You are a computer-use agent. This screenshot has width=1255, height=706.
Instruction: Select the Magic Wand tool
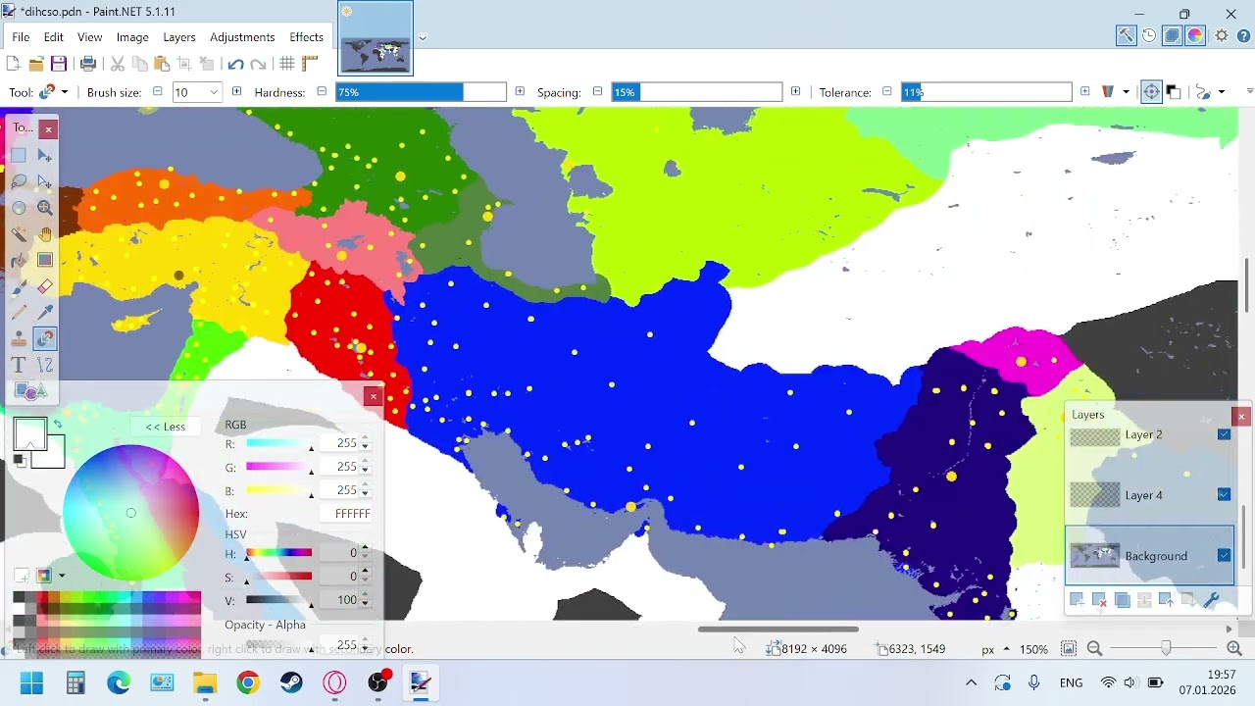[x=19, y=234]
